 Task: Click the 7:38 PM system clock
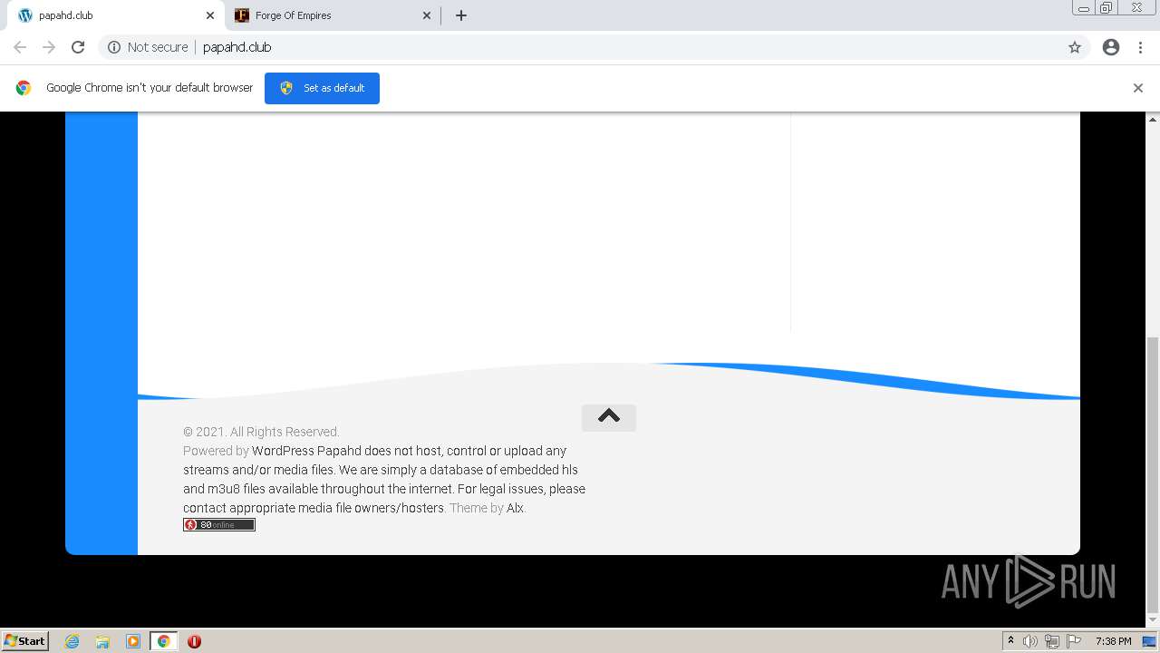(1113, 641)
